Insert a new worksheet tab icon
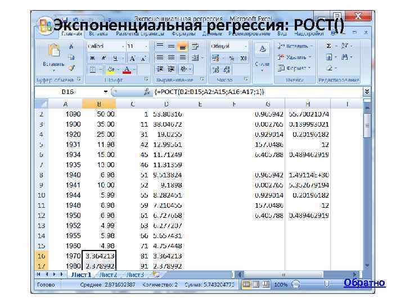Image resolution: width=405 pixels, height=304 pixels. click(x=156, y=275)
